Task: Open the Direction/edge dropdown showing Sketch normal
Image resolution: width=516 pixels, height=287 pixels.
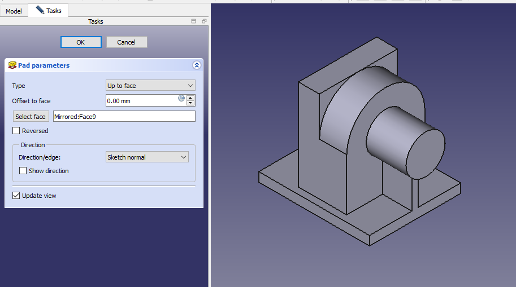Action: tap(147, 157)
